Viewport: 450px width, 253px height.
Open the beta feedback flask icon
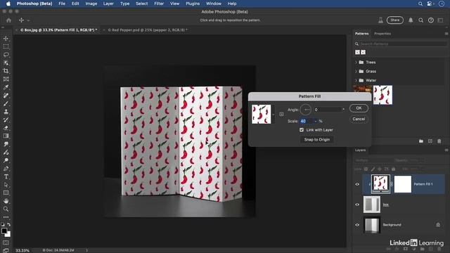380,20
